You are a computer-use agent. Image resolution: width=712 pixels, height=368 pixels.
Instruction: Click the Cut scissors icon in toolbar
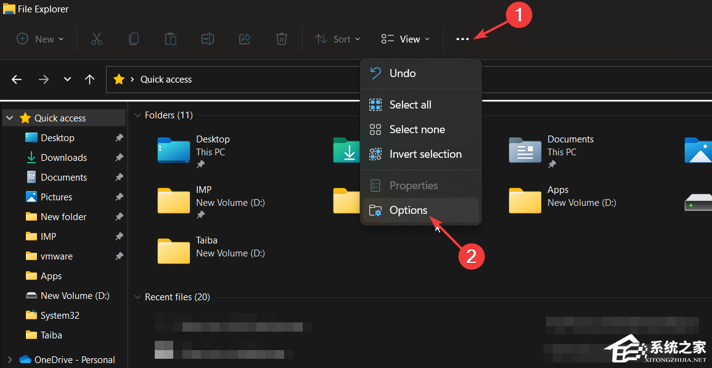(x=96, y=39)
